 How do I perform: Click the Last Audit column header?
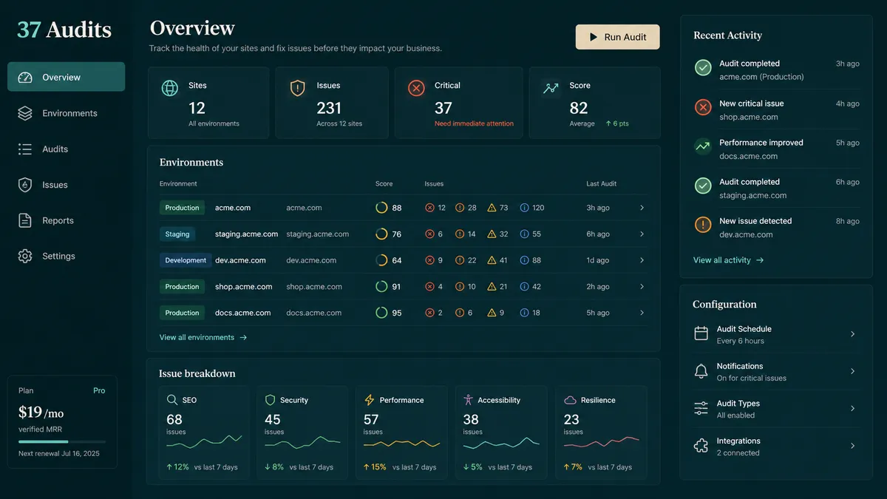pyautogui.click(x=602, y=183)
